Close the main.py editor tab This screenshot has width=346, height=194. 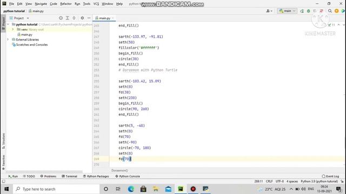click(x=113, y=18)
